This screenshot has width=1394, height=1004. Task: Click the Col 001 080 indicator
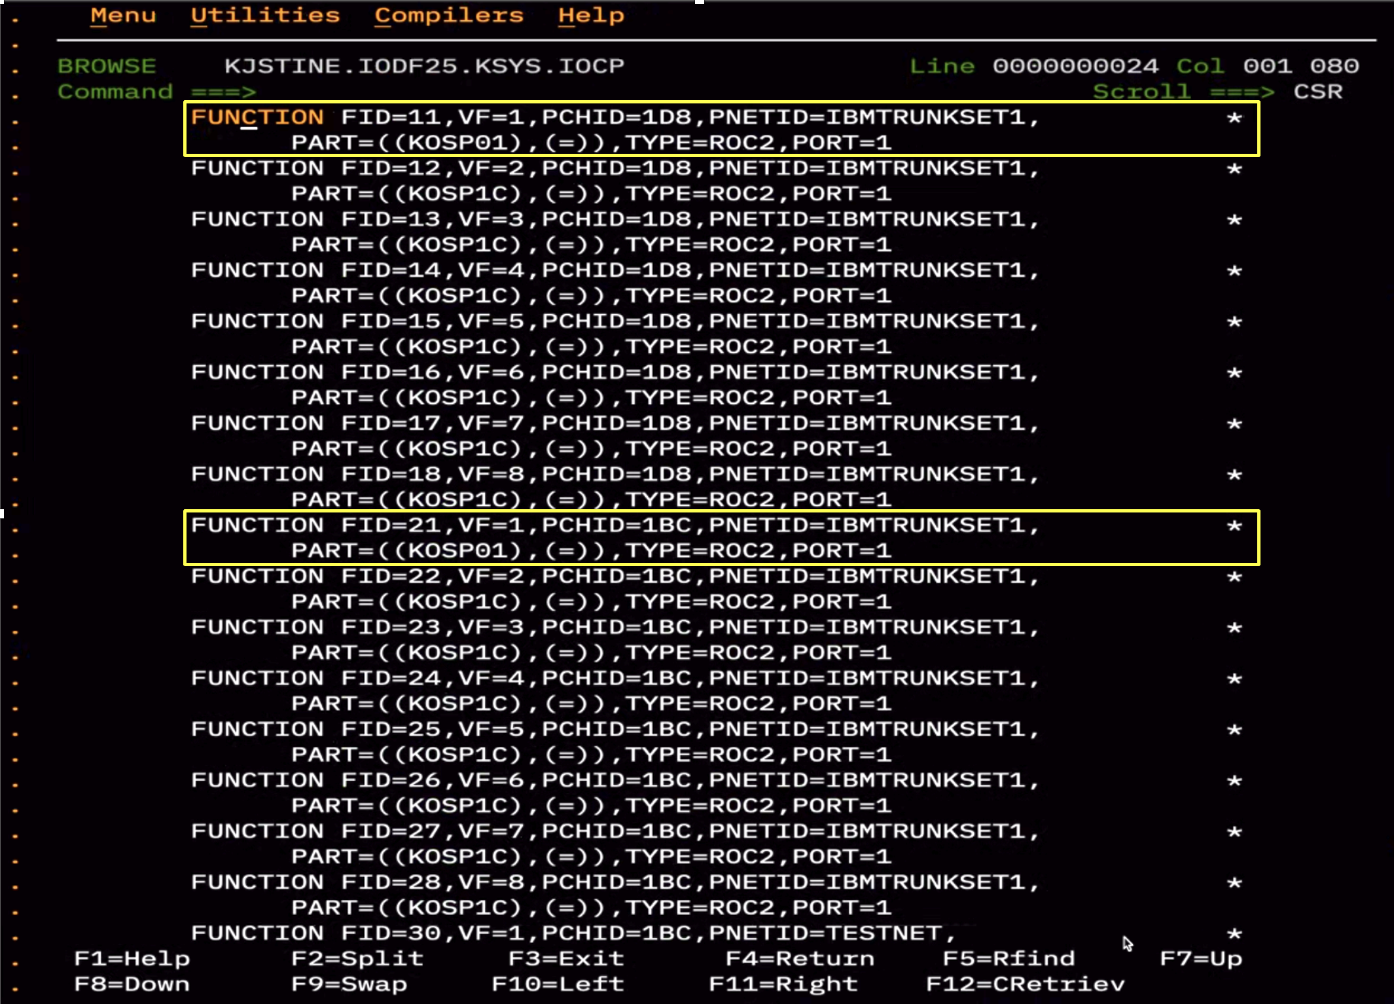1268,66
